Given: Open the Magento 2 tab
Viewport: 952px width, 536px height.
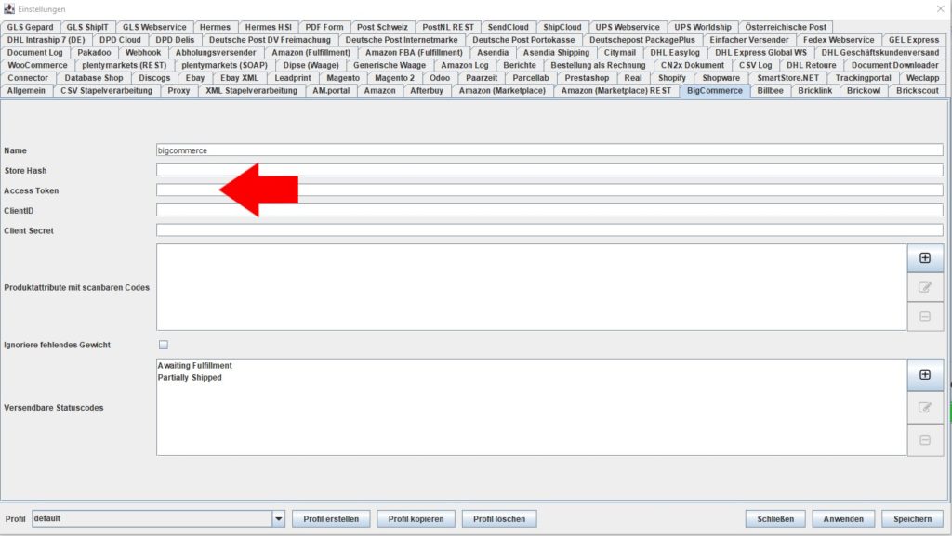Looking at the screenshot, I should coord(394,78).
